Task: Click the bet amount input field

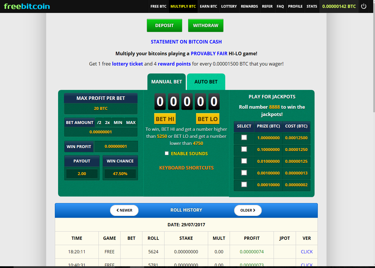Action: [101, 132]
